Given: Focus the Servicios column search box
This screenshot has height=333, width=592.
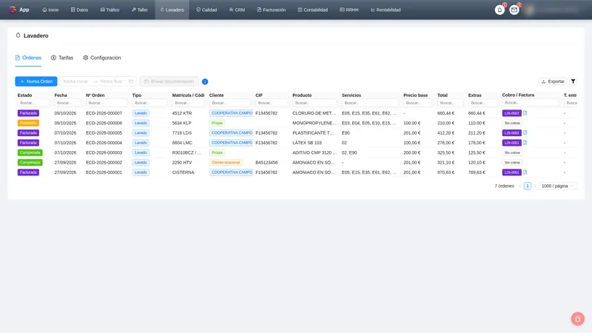Looking at the screenshot, I should coord(370,103).
